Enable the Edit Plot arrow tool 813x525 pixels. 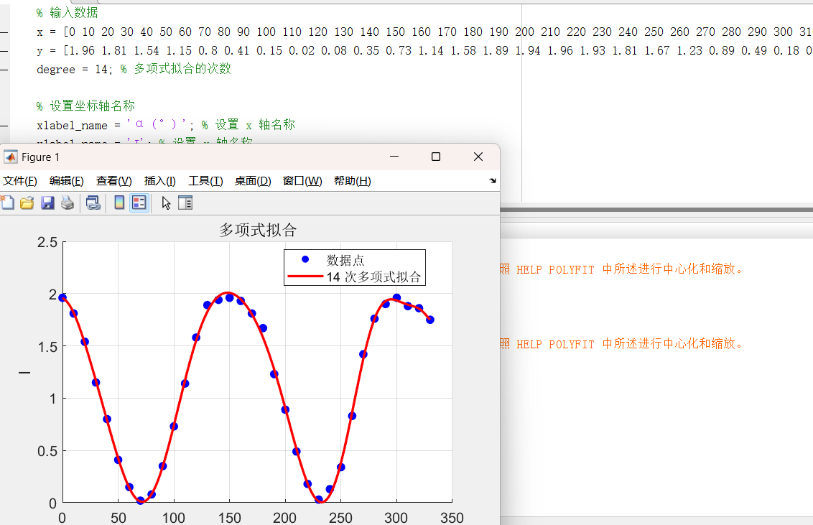(166, 203)
